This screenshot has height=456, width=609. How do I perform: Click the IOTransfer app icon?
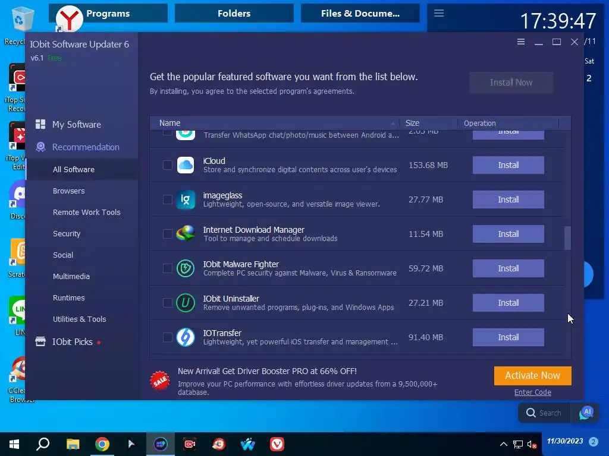(186, 337)
